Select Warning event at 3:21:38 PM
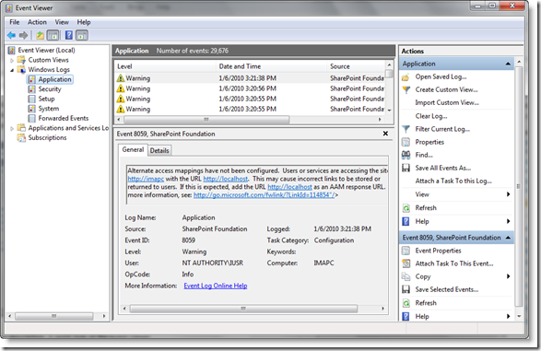The height and width of the screenshot is (351, 541). tap(251, 78)
